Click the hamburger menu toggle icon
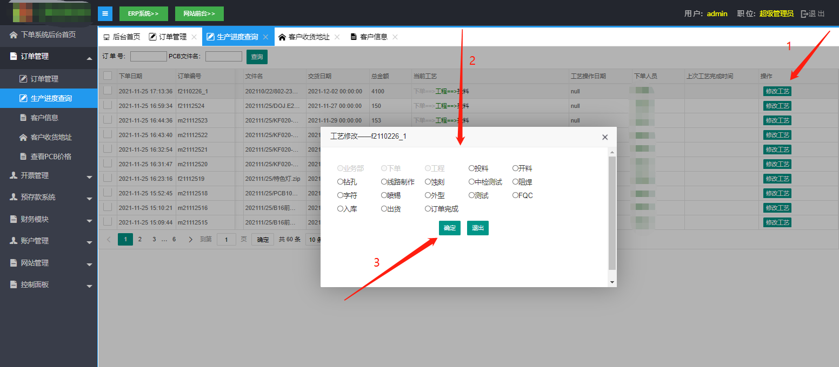This screenshot has height=367, width=839. (105, 13)
